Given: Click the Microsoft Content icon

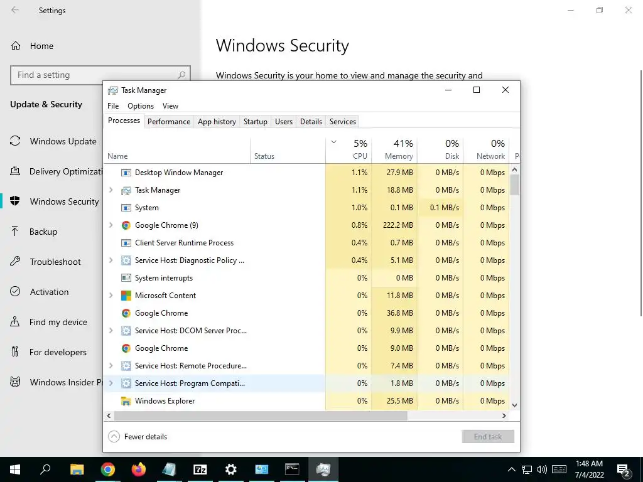Looking at the screenshot, I should 126,296.
